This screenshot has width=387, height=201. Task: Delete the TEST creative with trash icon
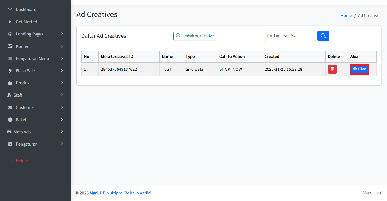click(332, 69)
